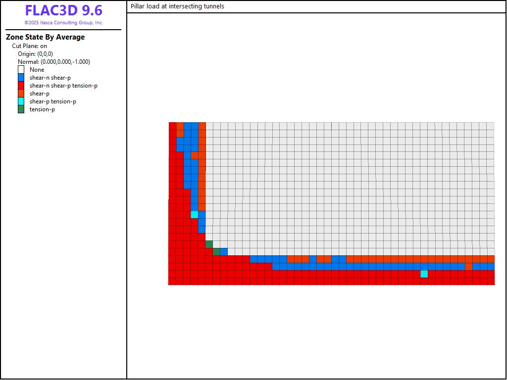Click the cyan shear-p tension-p swatch
This screenshot has width=507, height=380.
pos(21,101)
